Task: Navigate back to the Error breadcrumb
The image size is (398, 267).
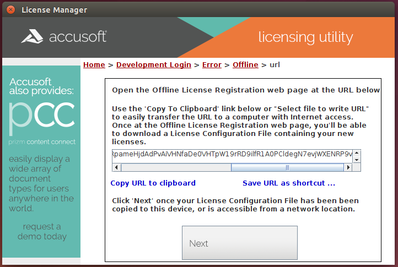Action: (x=212, y=64)
